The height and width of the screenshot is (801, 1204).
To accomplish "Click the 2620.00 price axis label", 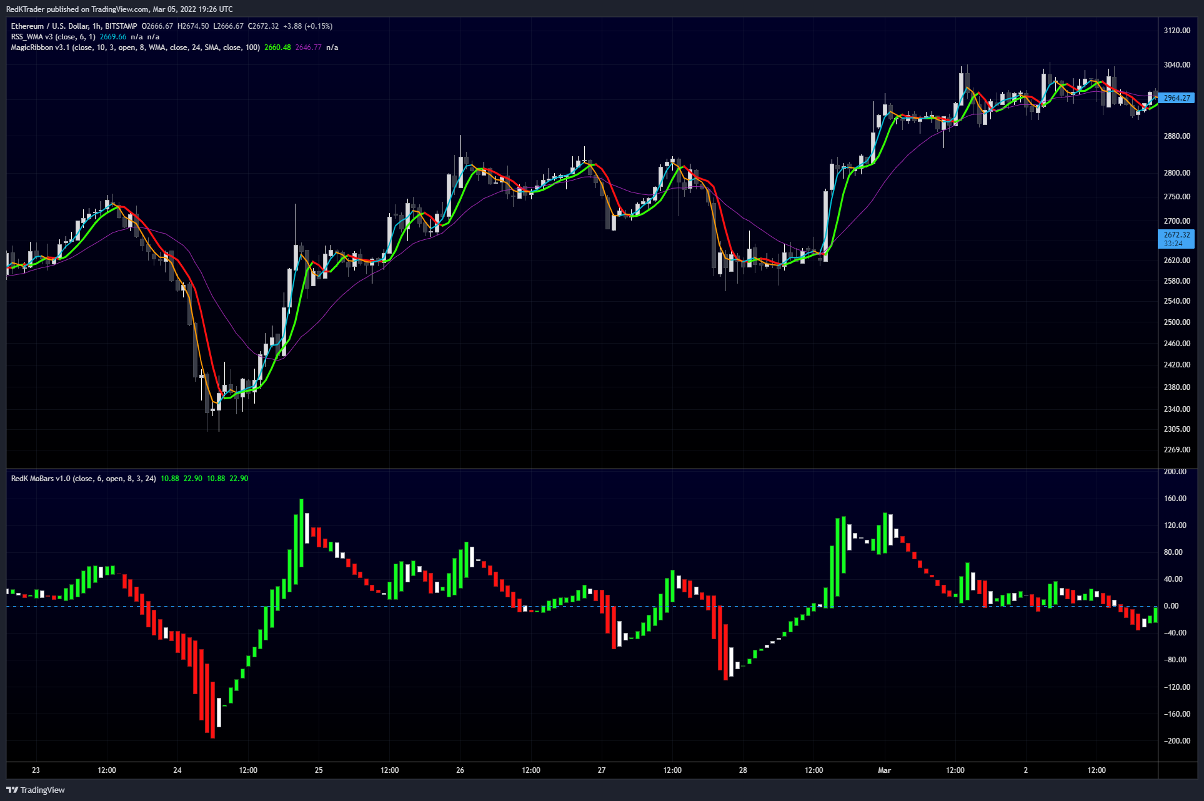I will 1177,261.
